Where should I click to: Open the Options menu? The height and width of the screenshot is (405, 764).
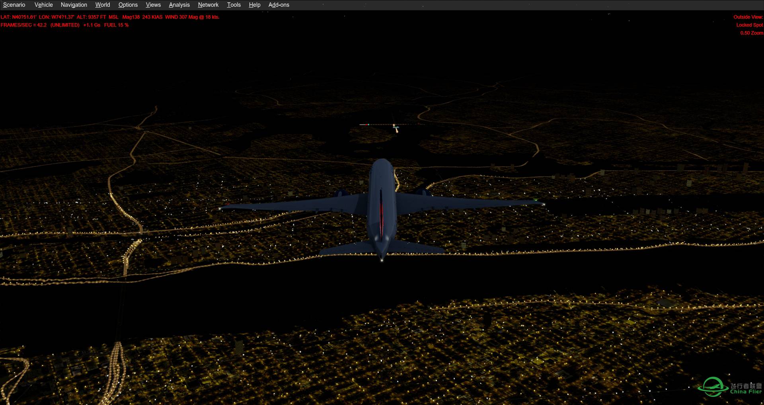[128, 5]
